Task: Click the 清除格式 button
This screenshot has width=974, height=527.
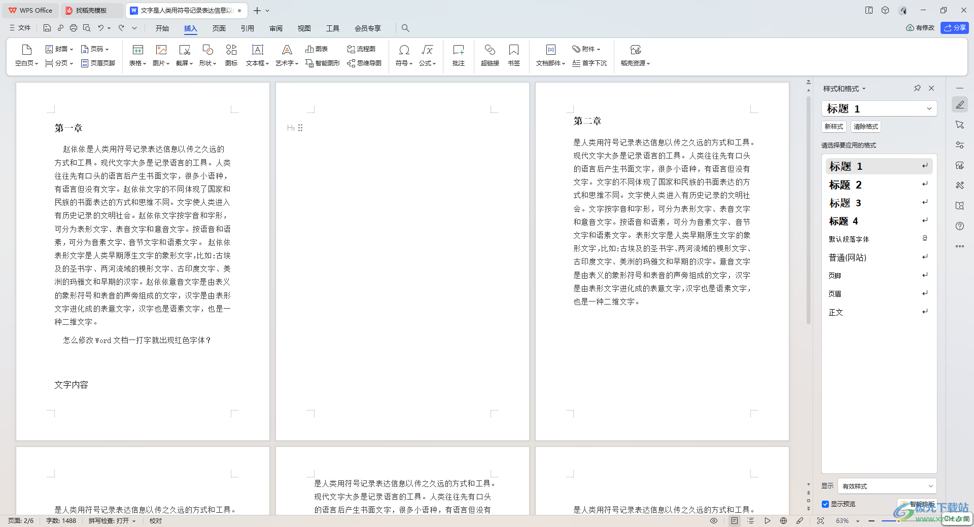Action: coord(866,127)
